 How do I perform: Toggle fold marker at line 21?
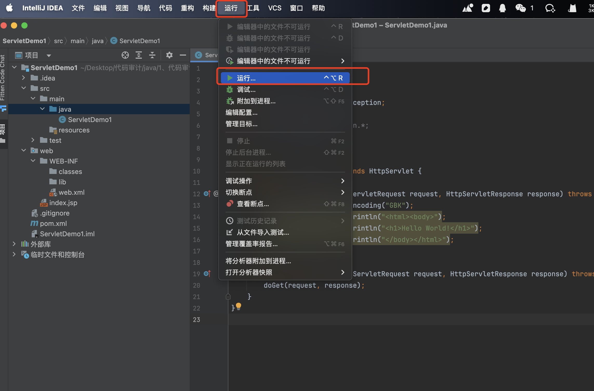point(228,296)
